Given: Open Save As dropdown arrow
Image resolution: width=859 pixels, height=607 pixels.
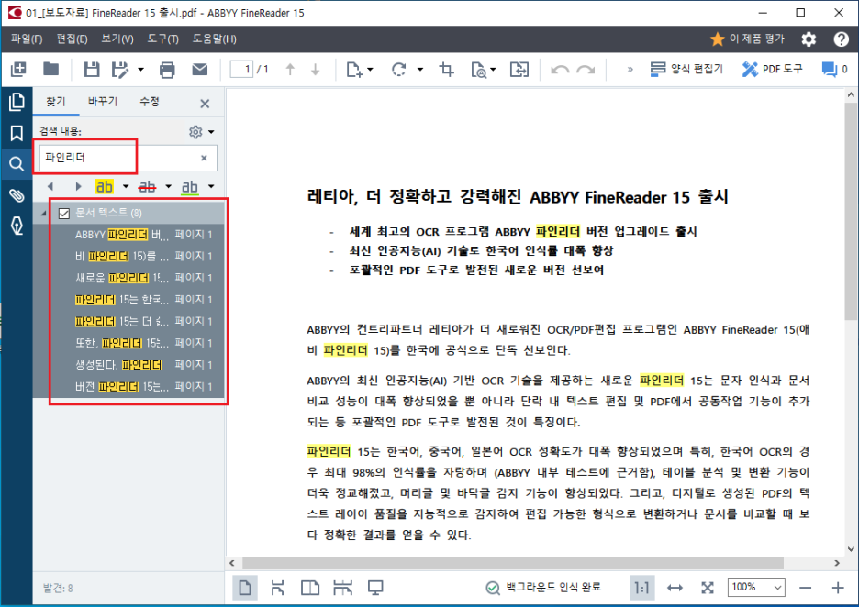Looking at the screenshot, I should click(140, 70).
